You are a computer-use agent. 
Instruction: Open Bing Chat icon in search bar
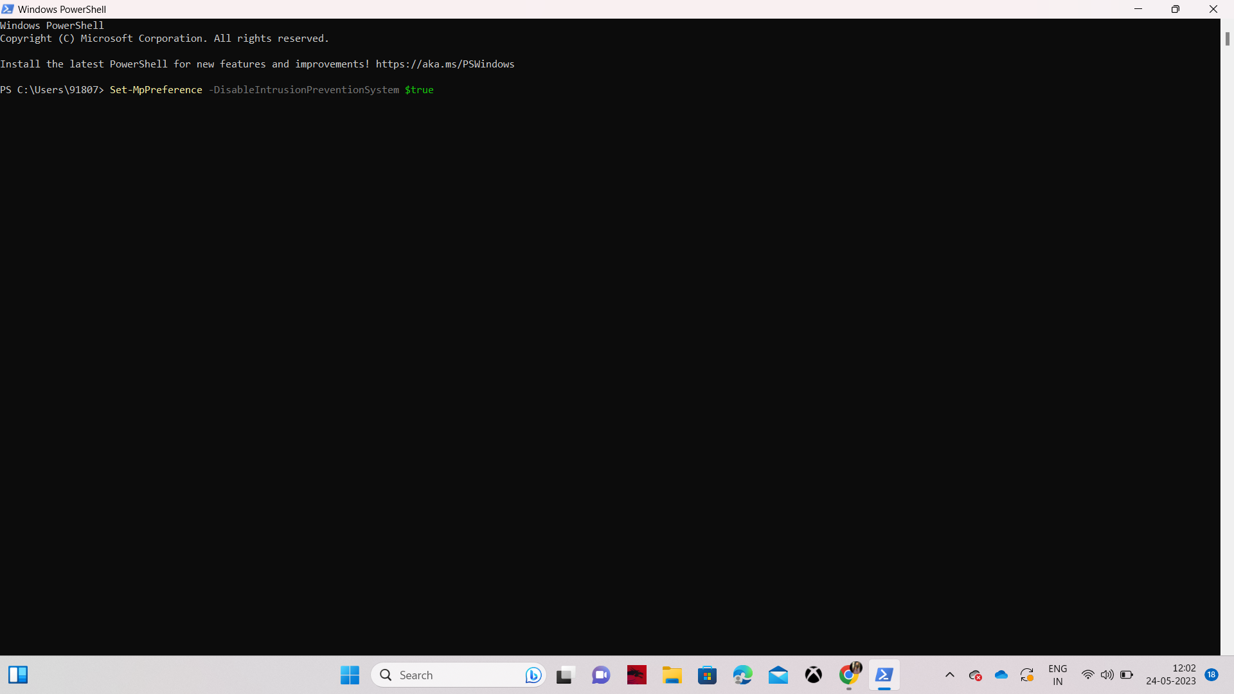pos(533,675)
